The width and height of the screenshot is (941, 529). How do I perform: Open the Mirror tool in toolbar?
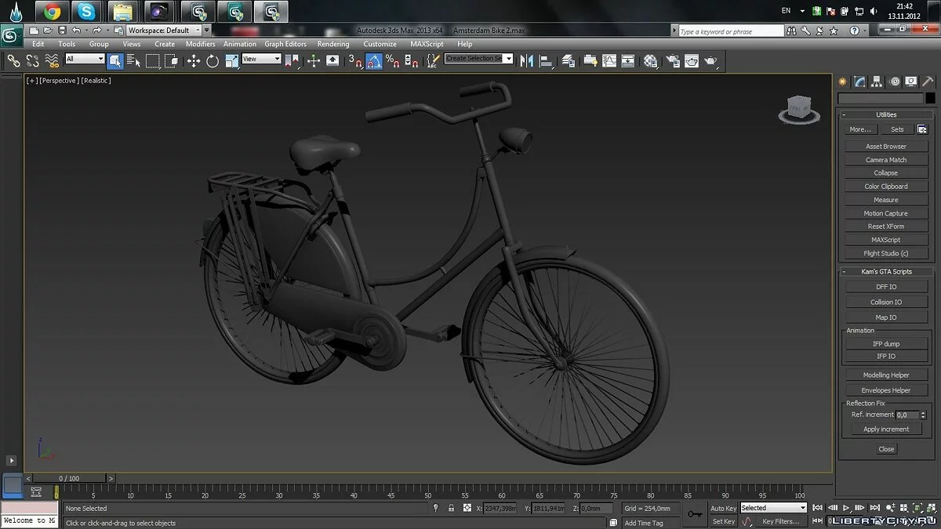click(x=527, y=60)
